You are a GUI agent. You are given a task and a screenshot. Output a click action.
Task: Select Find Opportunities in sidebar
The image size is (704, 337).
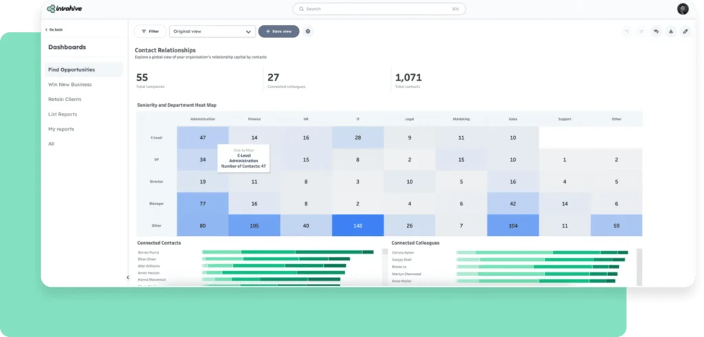pos(83,69)
